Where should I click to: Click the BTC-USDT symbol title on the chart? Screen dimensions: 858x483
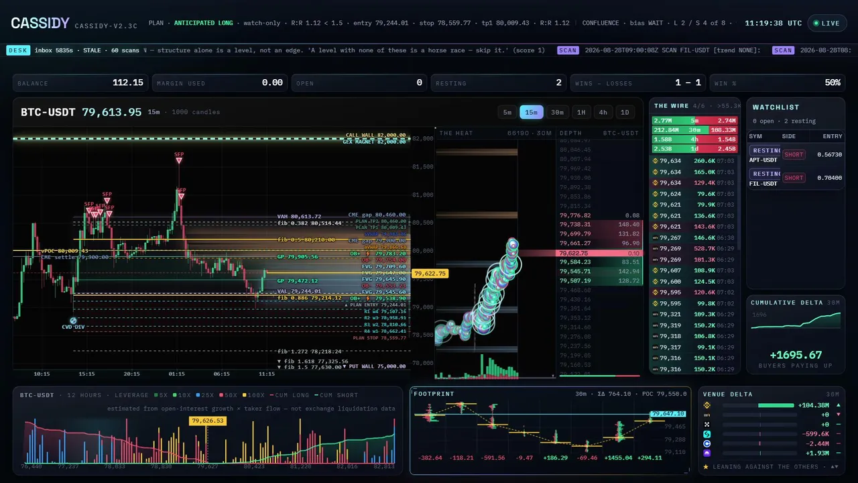48,112
